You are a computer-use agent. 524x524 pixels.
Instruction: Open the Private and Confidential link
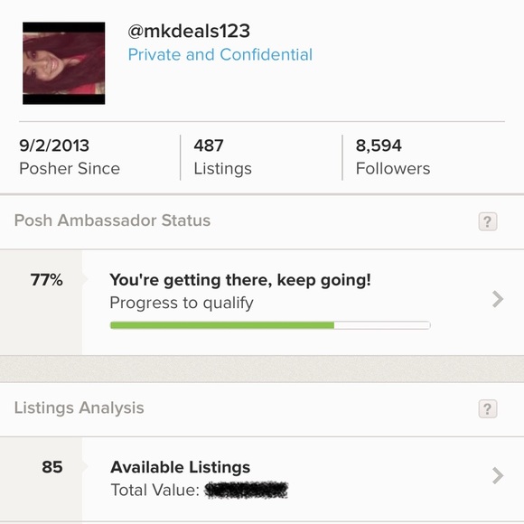pos(220,54)
